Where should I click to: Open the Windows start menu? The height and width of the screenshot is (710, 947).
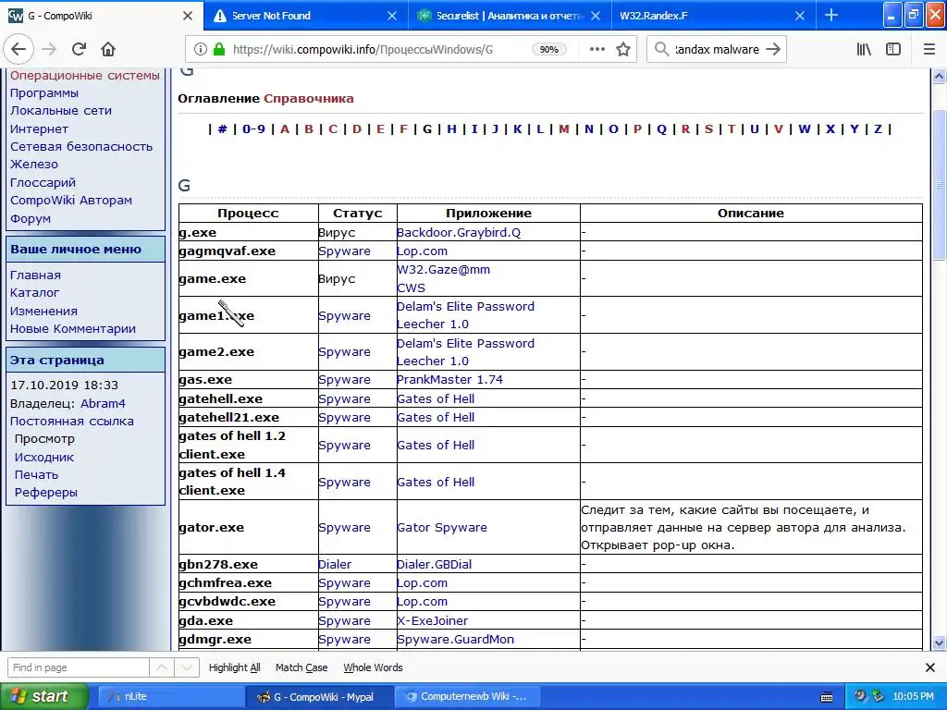tap(43, 697)
